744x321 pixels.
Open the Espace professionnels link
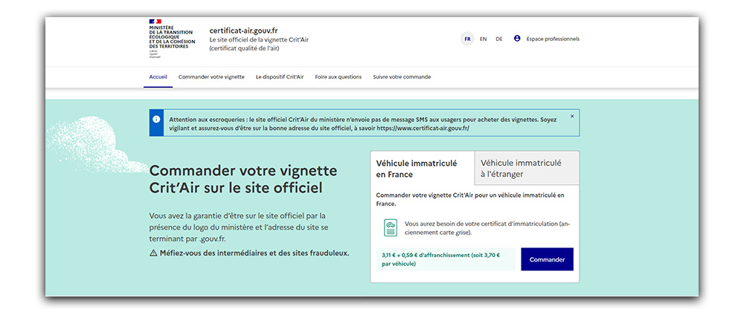(553, 39)
